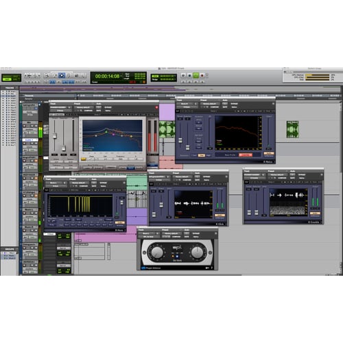Click the Waves W logo in X-Crackle

point(246,182)
